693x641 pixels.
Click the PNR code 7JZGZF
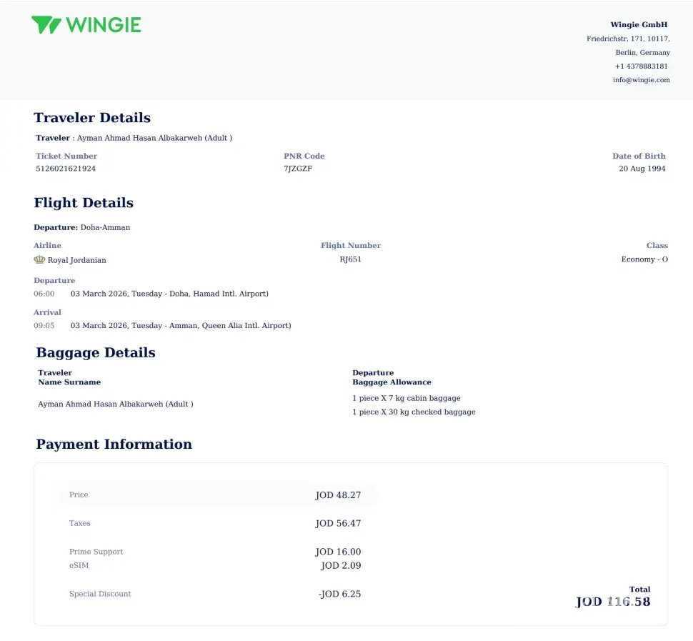[x=298, y=169]
